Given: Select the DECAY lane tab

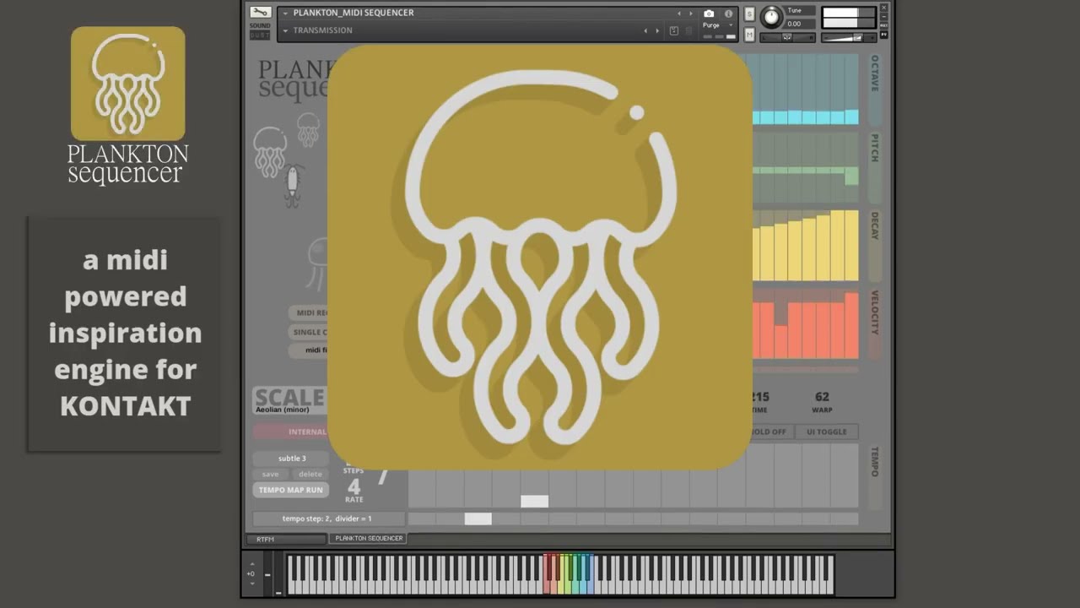Looking at the screenshot, I should pos(874,245).
